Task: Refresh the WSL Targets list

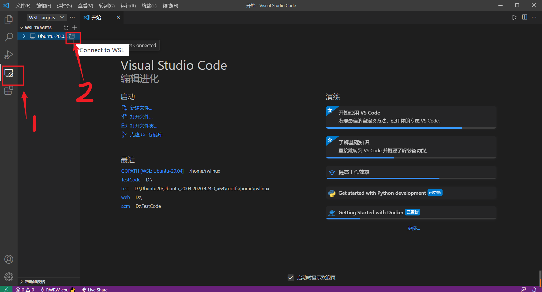Action: click(x=66, y=28)
